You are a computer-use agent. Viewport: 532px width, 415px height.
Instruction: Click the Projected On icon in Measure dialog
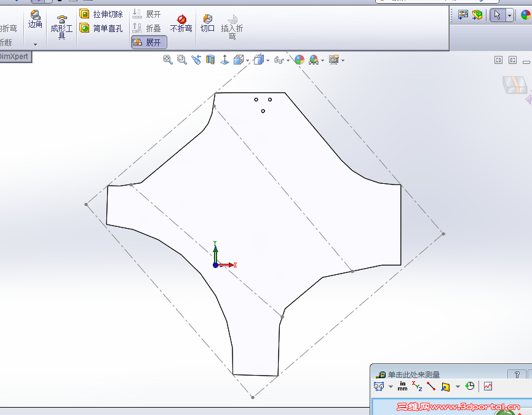click(x=445, y=387)
